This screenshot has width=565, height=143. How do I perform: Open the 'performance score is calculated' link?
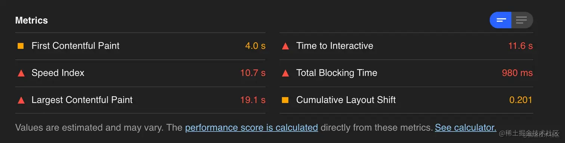point(251,128)
